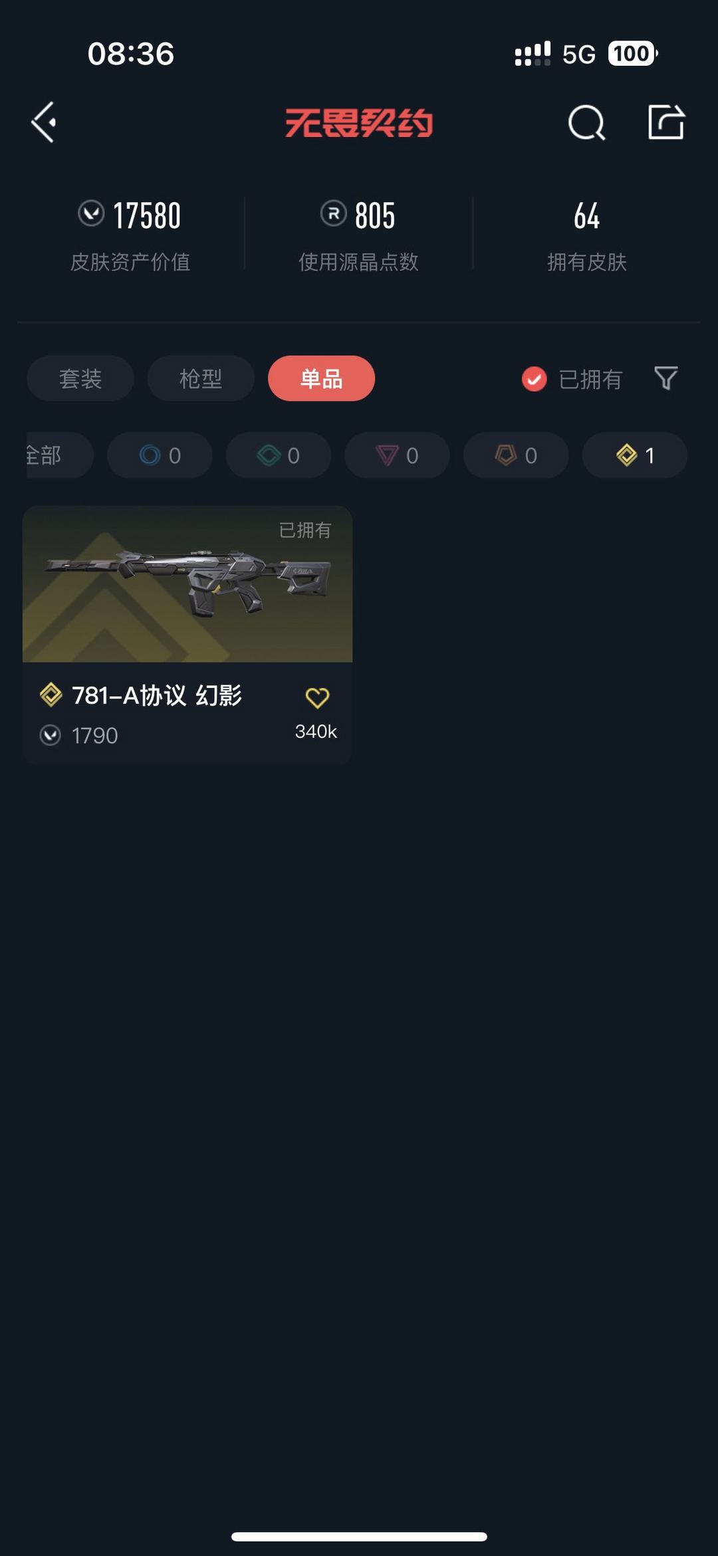Switch to the 套装 tab

point(80,378)
